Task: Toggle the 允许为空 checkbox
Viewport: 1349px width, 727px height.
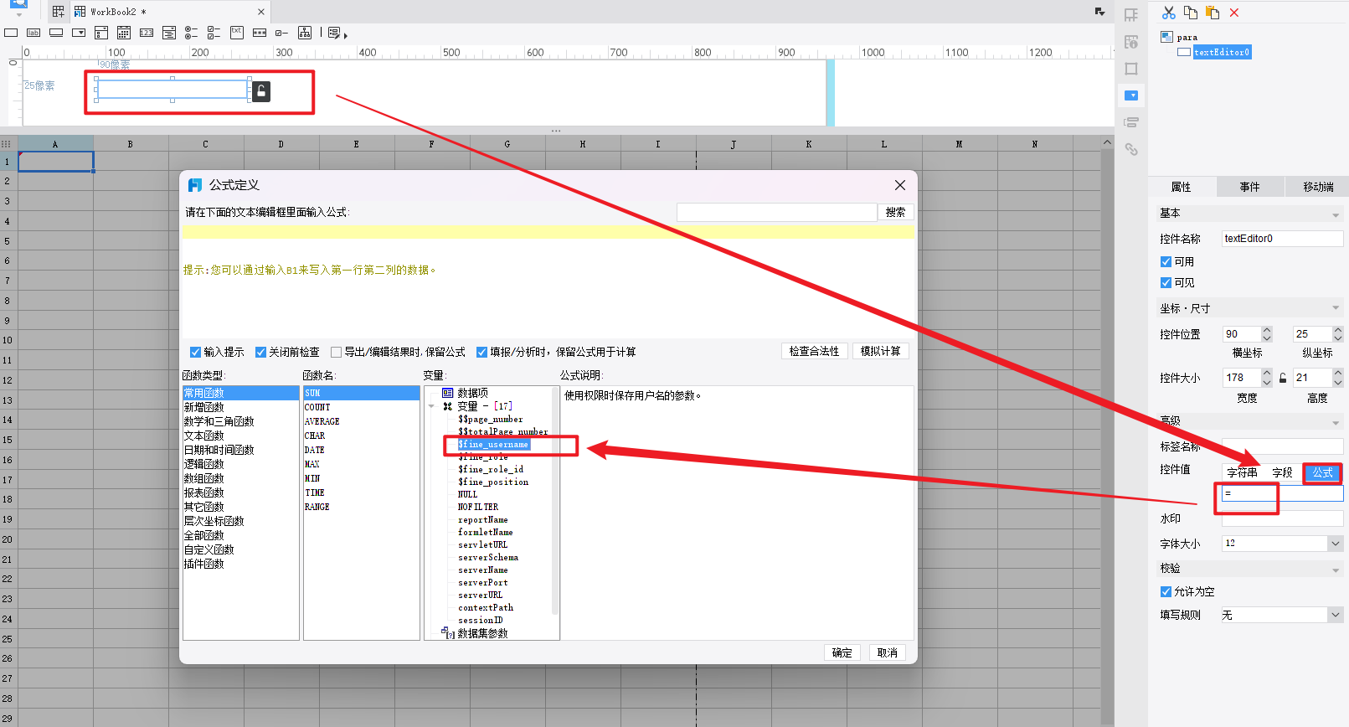Action: [x=1166, y=591]
